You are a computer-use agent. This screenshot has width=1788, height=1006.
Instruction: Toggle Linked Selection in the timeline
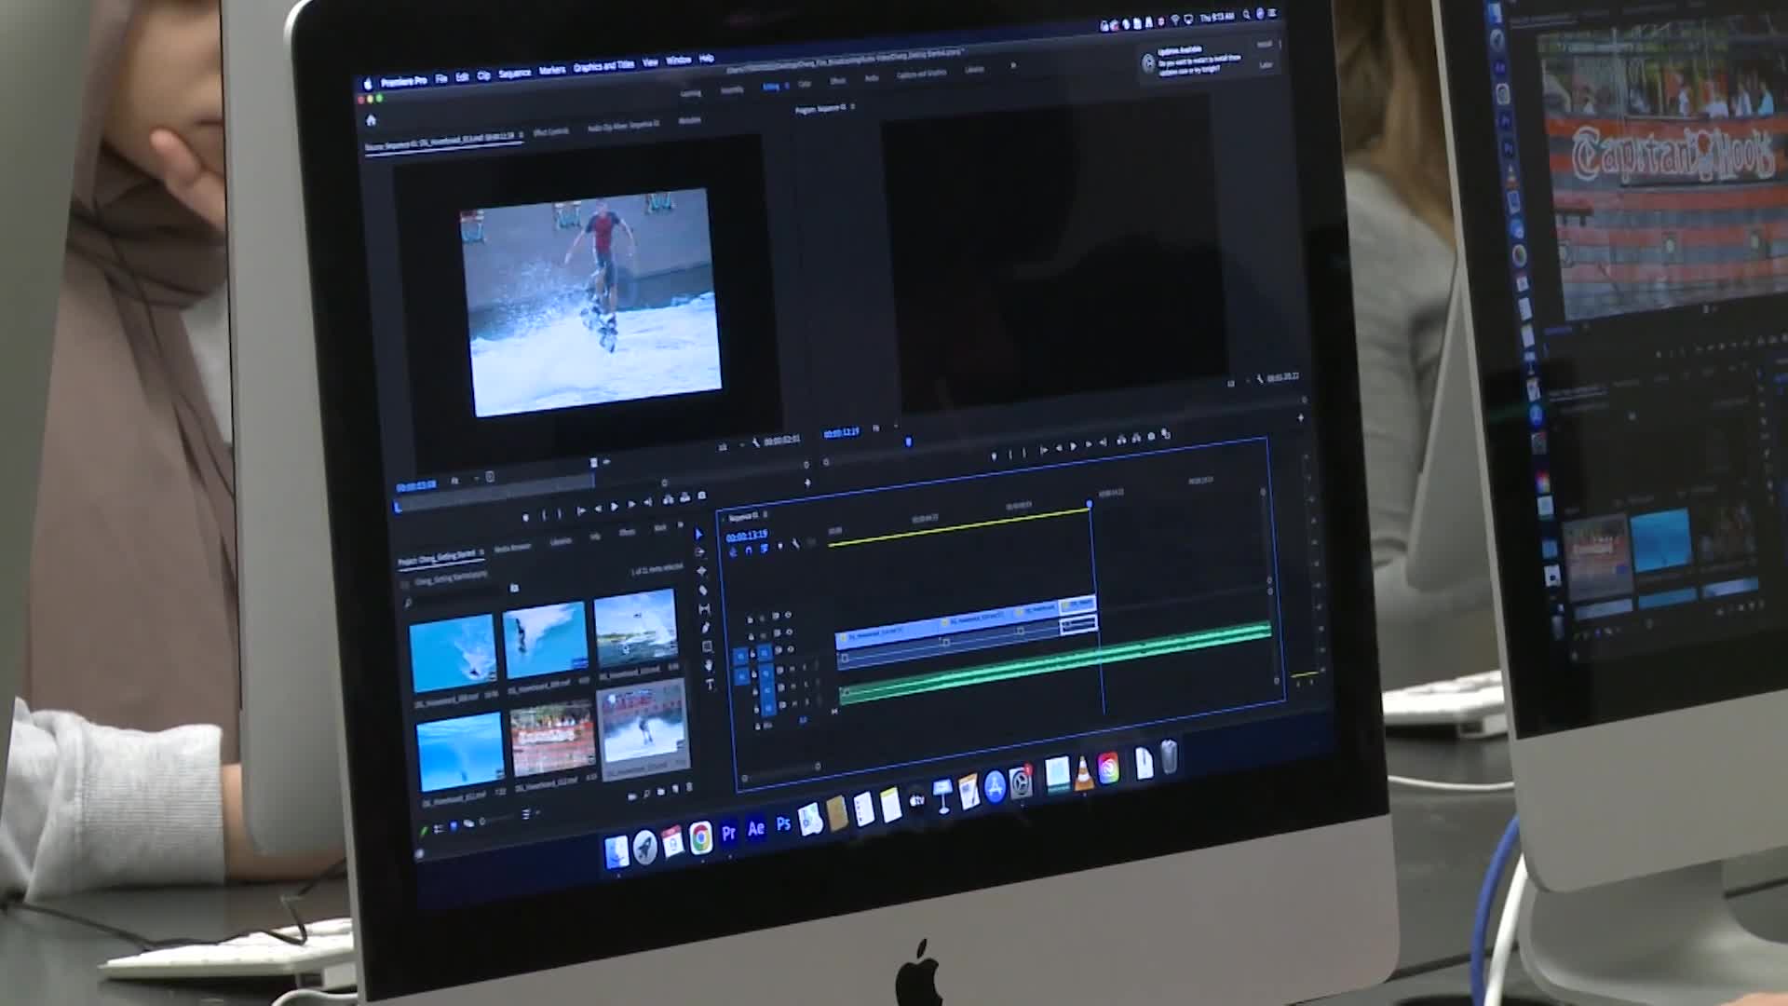[x=765, y=549]
